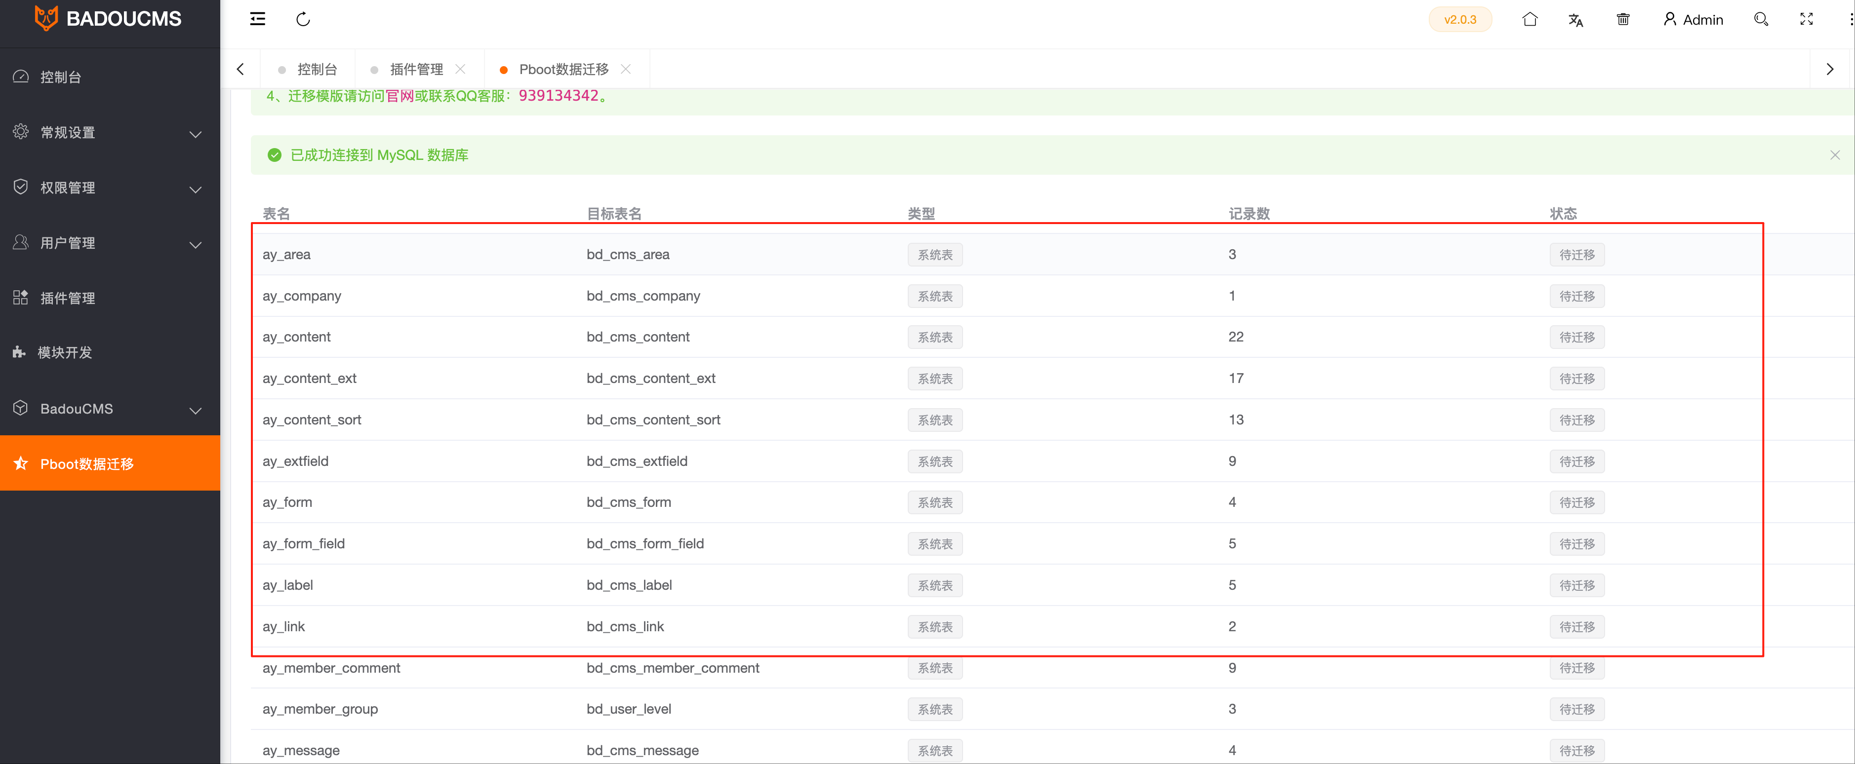Viewport: 1855px width, 764px height.
Task: Open the home icon in the top bar
Action: 1530,19
